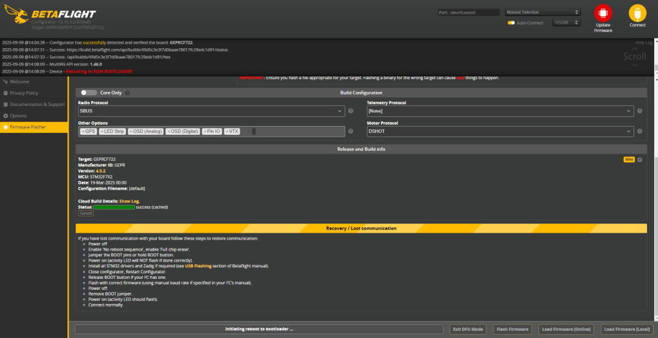
Task: Open the USB Flashing manual link
Action: point(198,266)
